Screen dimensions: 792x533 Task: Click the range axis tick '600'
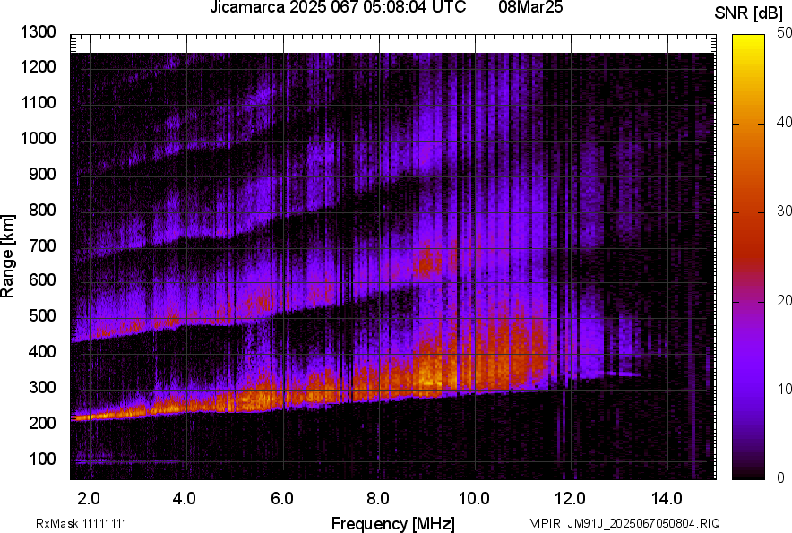coord(42,279)
